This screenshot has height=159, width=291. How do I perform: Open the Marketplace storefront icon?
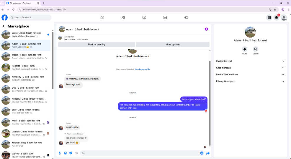(x=165, y=17)
